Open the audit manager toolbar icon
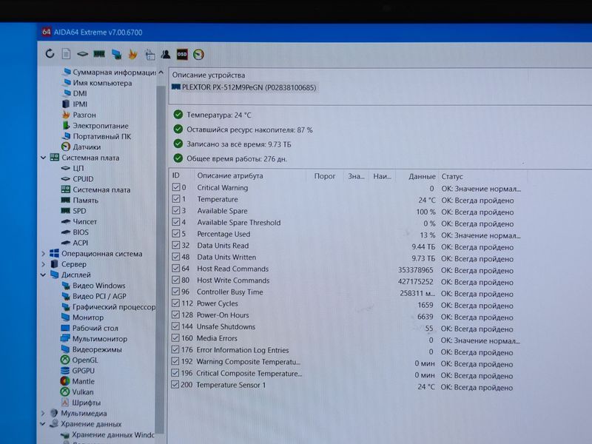Viewport: 592px width, 444px height. [x=149, y=55]
